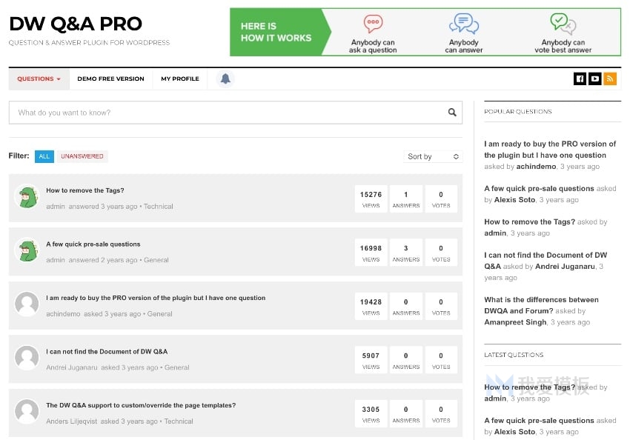This screenshot has width=630, height=440.
Task: Click the 19428 views count box
Action: [x=371, y=307]
